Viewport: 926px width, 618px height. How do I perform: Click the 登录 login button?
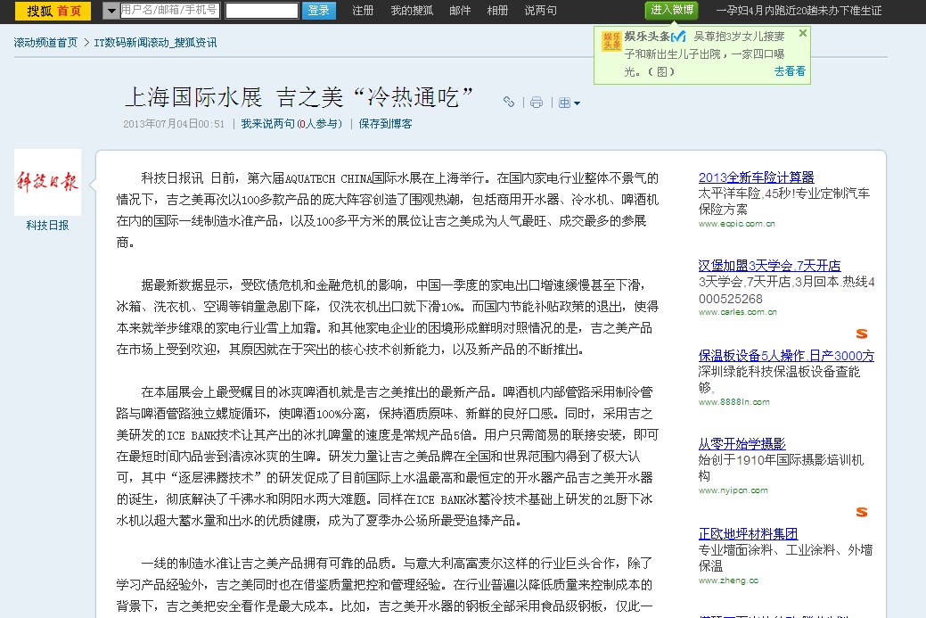coord(319,11)
